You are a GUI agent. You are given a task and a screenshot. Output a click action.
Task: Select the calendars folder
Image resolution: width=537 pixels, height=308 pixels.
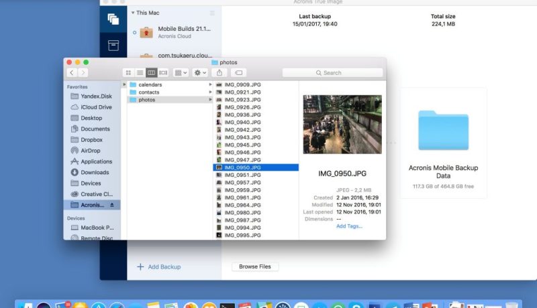tap(170, 84)
